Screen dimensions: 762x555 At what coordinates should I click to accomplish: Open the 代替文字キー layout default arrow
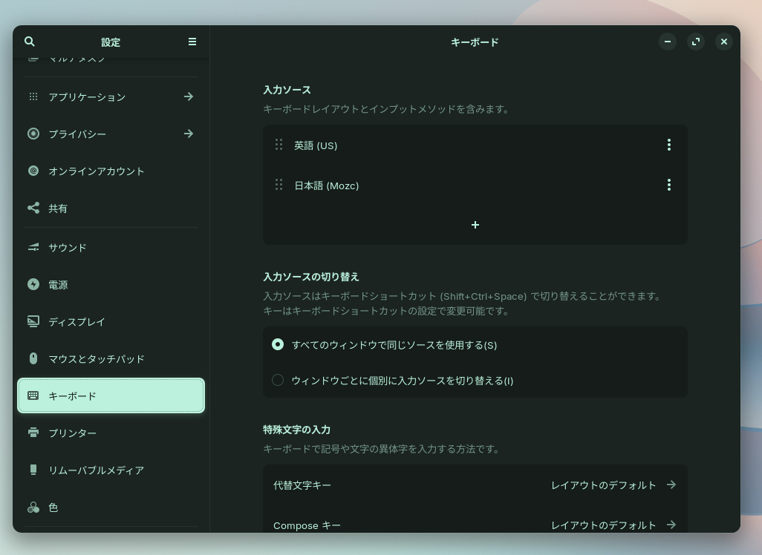pyautogui.click(x=671, y=485)
